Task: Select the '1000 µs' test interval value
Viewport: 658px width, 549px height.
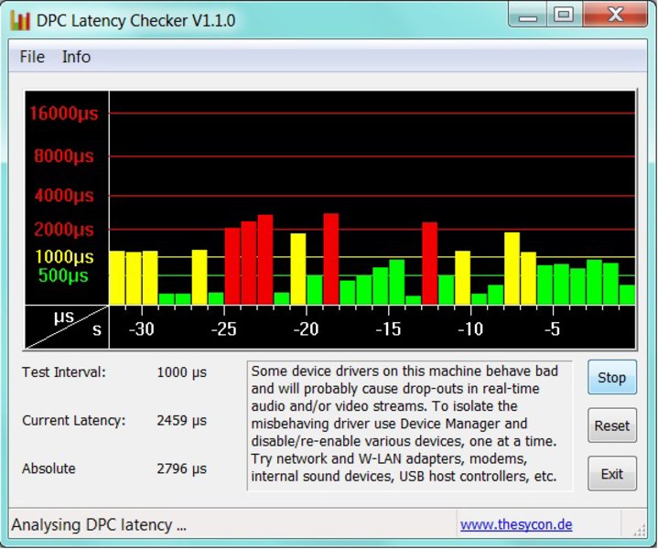Action: 182,372
